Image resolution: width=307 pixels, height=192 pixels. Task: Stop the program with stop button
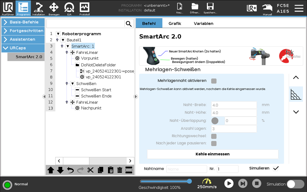pyautogui.click(x=257, y=183)
